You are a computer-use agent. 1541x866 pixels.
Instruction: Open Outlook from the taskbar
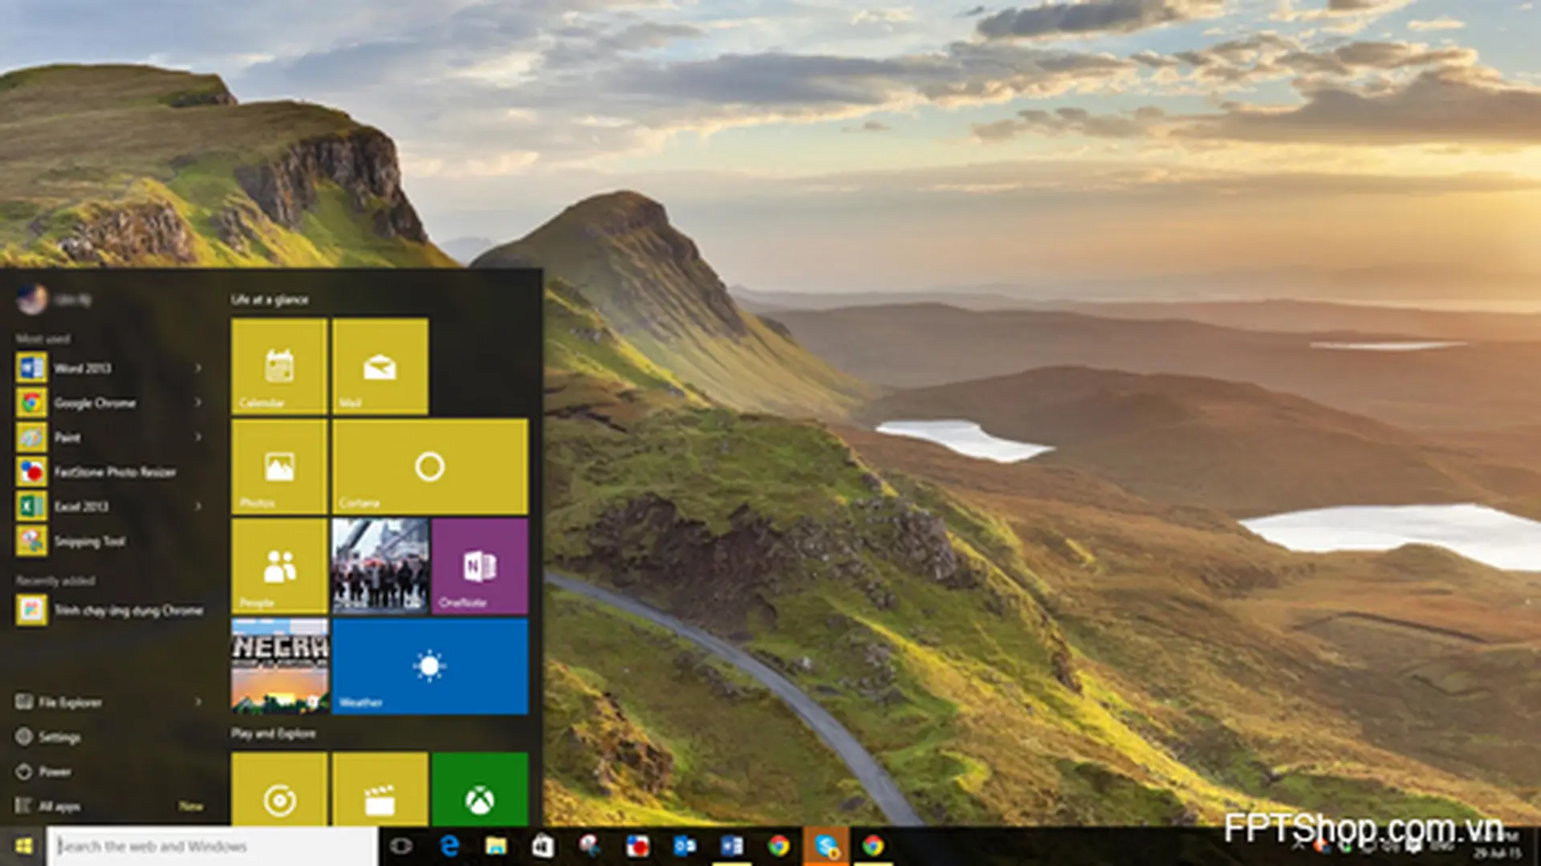[x=685, y=846]
